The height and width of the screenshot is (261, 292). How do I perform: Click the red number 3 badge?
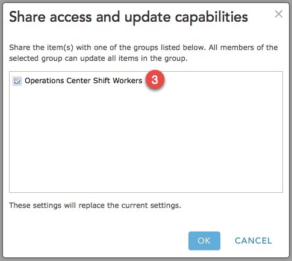155,80
